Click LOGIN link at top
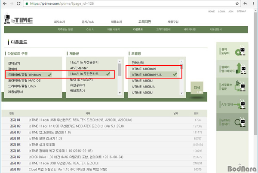Image resolution: width=258 pixels, height=173 pixels. click(x=221, y=11)
